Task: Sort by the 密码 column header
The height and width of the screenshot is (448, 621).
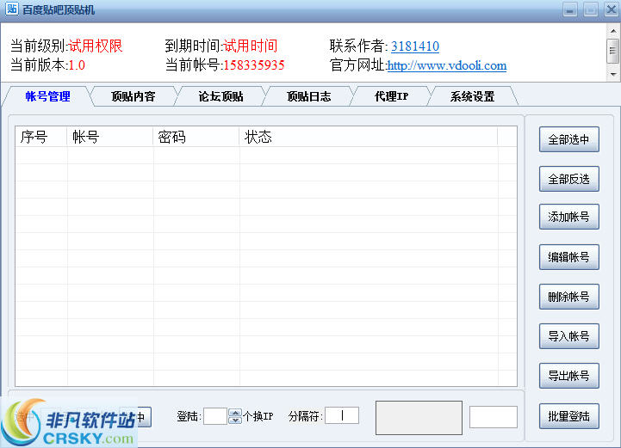Action: (196, 137)
